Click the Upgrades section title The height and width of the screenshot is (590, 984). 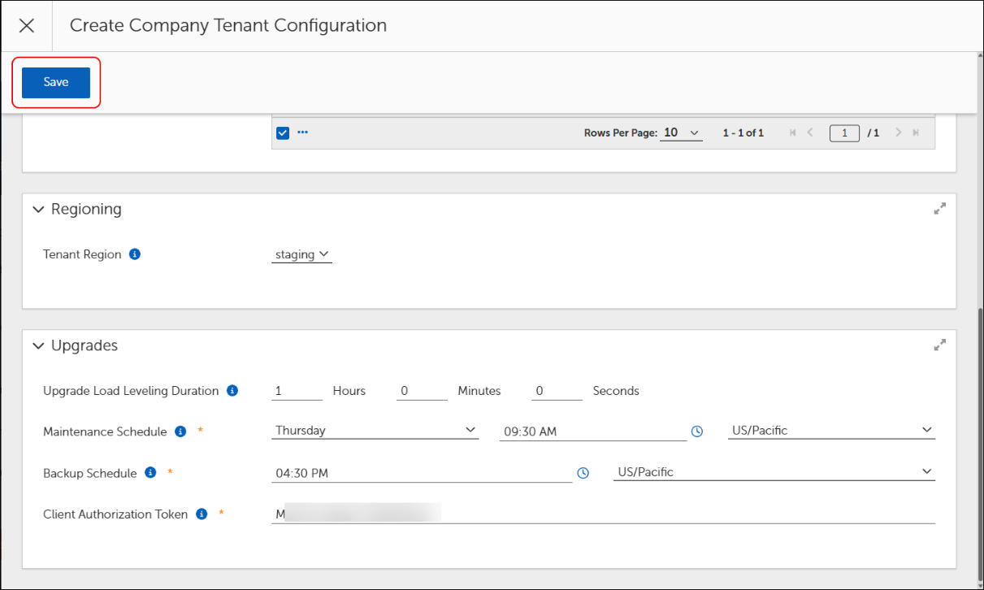click(x=85, y=346)
